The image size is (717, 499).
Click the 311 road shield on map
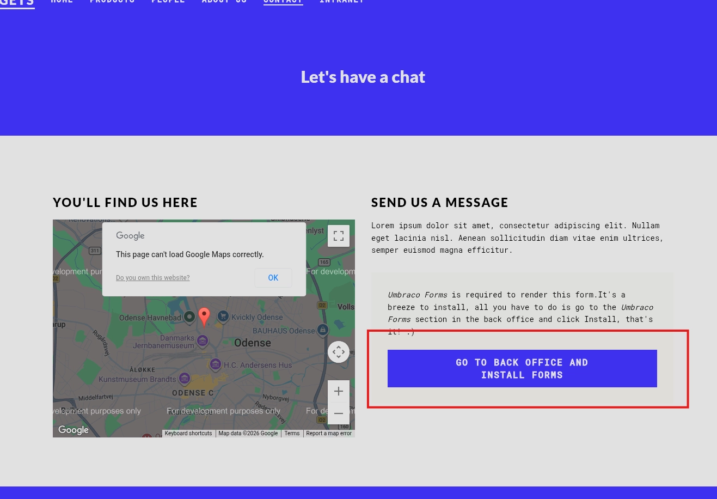pyautogui.click(x=95, y=251)
